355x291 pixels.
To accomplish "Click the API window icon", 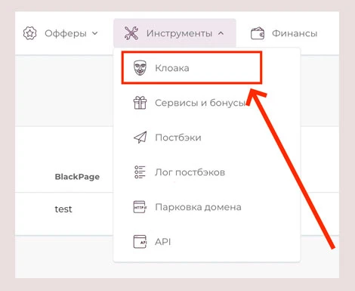I will (140, 242).
